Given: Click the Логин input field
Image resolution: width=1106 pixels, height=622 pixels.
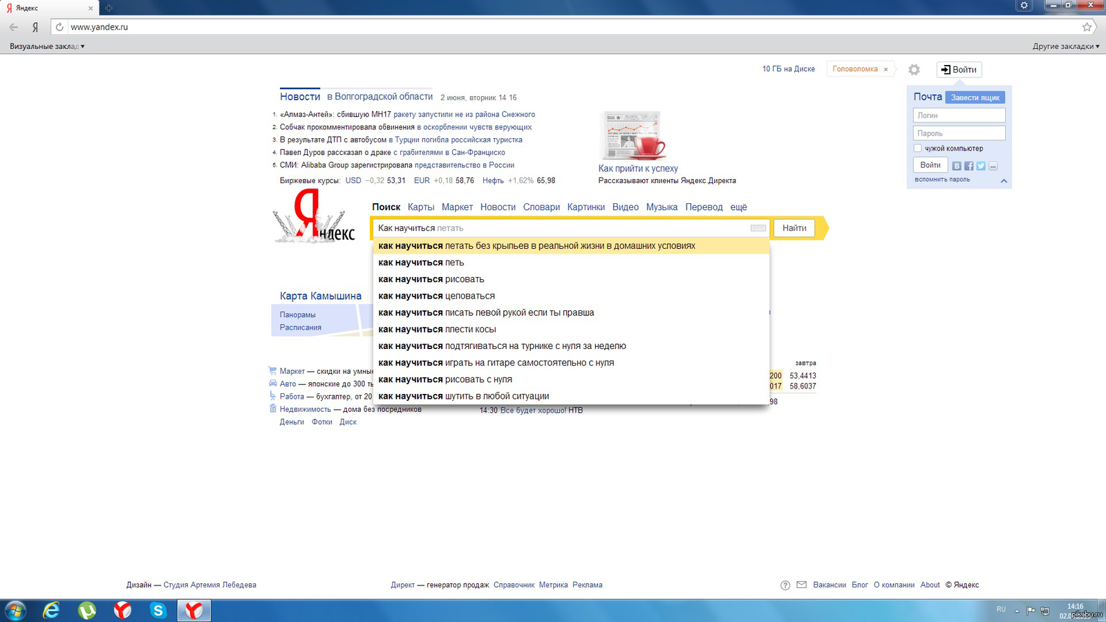Looking at the screenshot, I should (959, 115).
